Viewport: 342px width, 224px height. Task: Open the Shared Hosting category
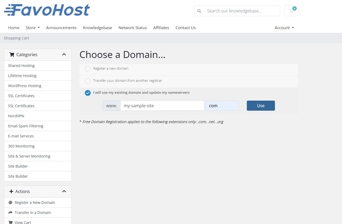tap(21, 65)
